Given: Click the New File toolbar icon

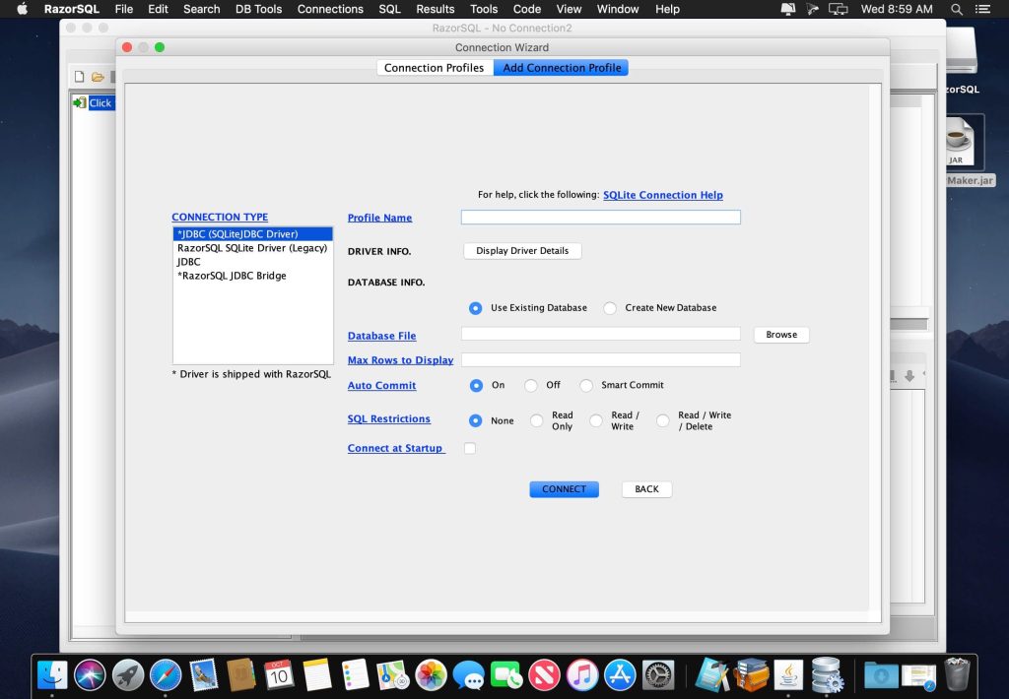Looking at the screenshot, I should pyautogui.click(x=80, y=77).
